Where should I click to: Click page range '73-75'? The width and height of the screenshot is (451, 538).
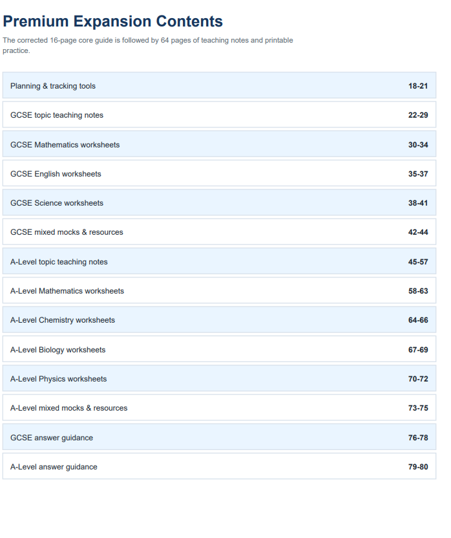coord(418,408)
